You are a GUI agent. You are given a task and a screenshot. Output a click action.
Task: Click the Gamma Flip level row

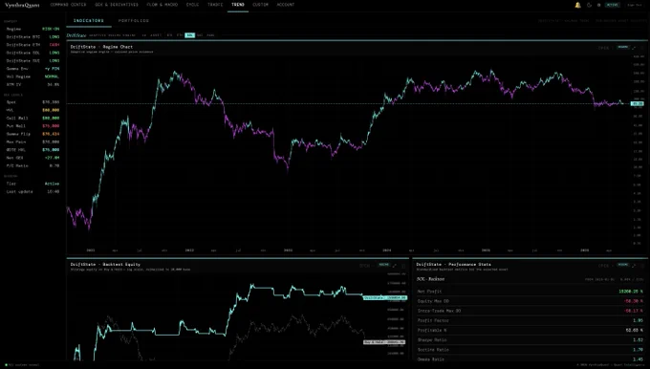(x=32, y=134)
